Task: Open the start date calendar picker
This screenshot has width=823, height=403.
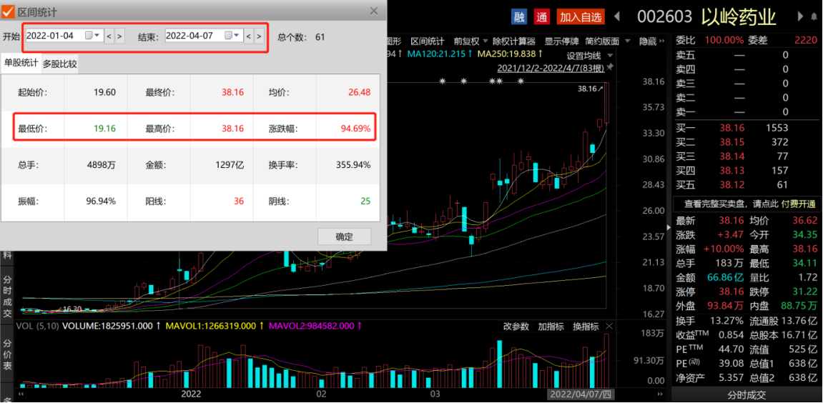Action: coord(92,36)
